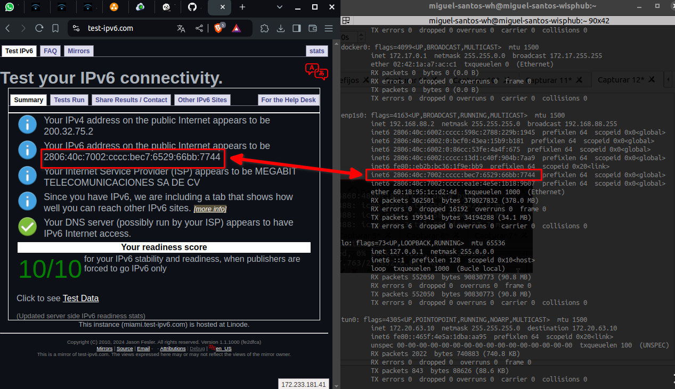Open the Brave hamburger main menu

[329, 28]
